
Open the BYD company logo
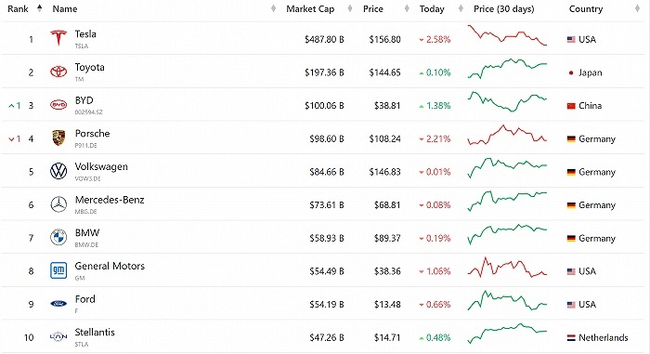click(x=58, y=105)
